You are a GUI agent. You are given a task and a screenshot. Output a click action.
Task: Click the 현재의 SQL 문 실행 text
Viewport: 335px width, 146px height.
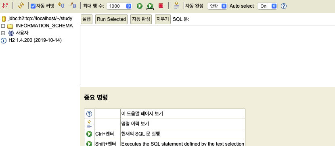tap(140, 134)
